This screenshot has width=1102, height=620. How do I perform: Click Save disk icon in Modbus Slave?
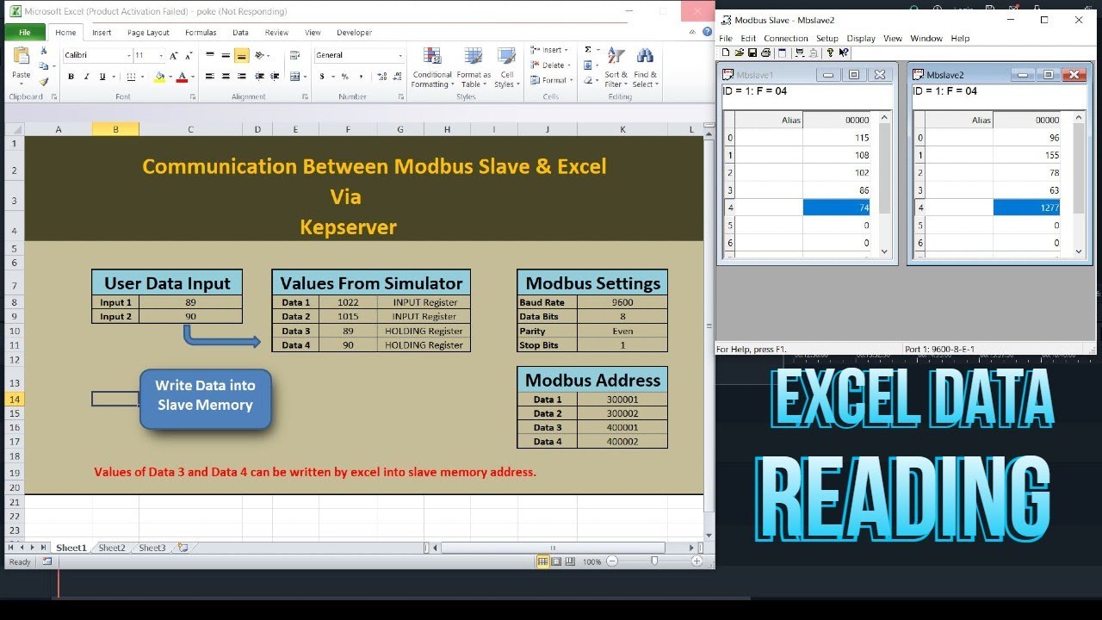click(x=752, y=53)
